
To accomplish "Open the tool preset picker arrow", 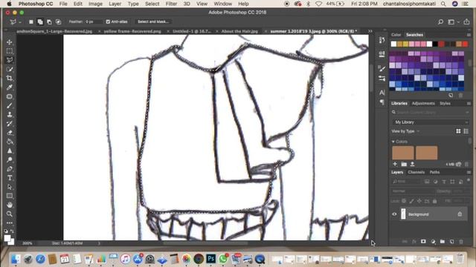I will click(x=20, y=22).
